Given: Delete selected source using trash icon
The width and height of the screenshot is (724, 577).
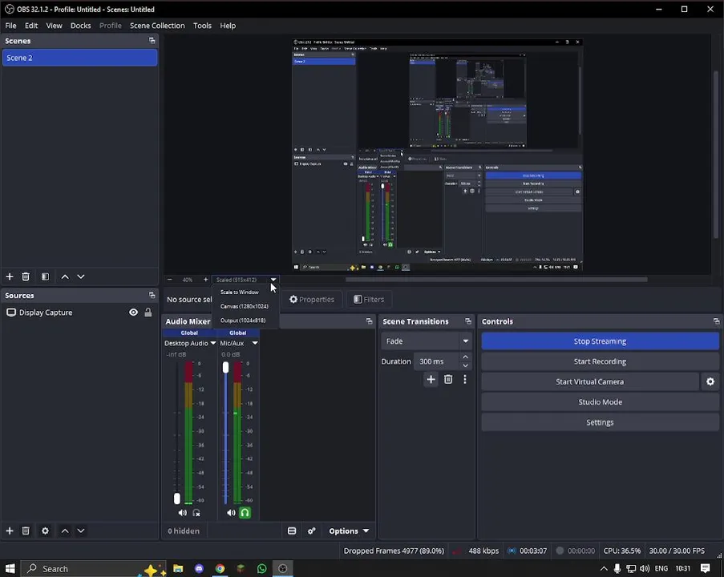Looking at the screenshot, I should (x=26, y=531).
